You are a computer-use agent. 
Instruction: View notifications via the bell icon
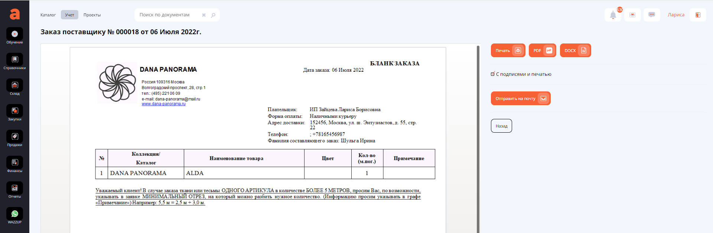pyautogui.click(x=613, y=15)
